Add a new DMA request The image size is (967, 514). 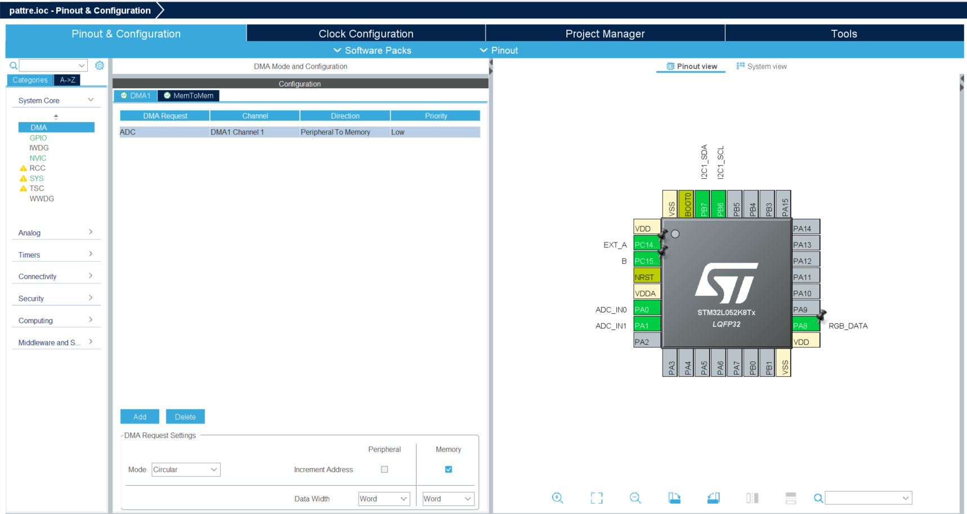pos(139,416)
